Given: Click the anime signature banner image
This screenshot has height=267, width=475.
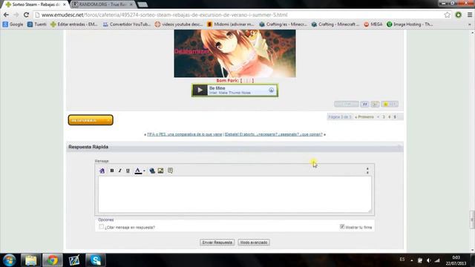Looking at the screenshot, I should 235,53.
